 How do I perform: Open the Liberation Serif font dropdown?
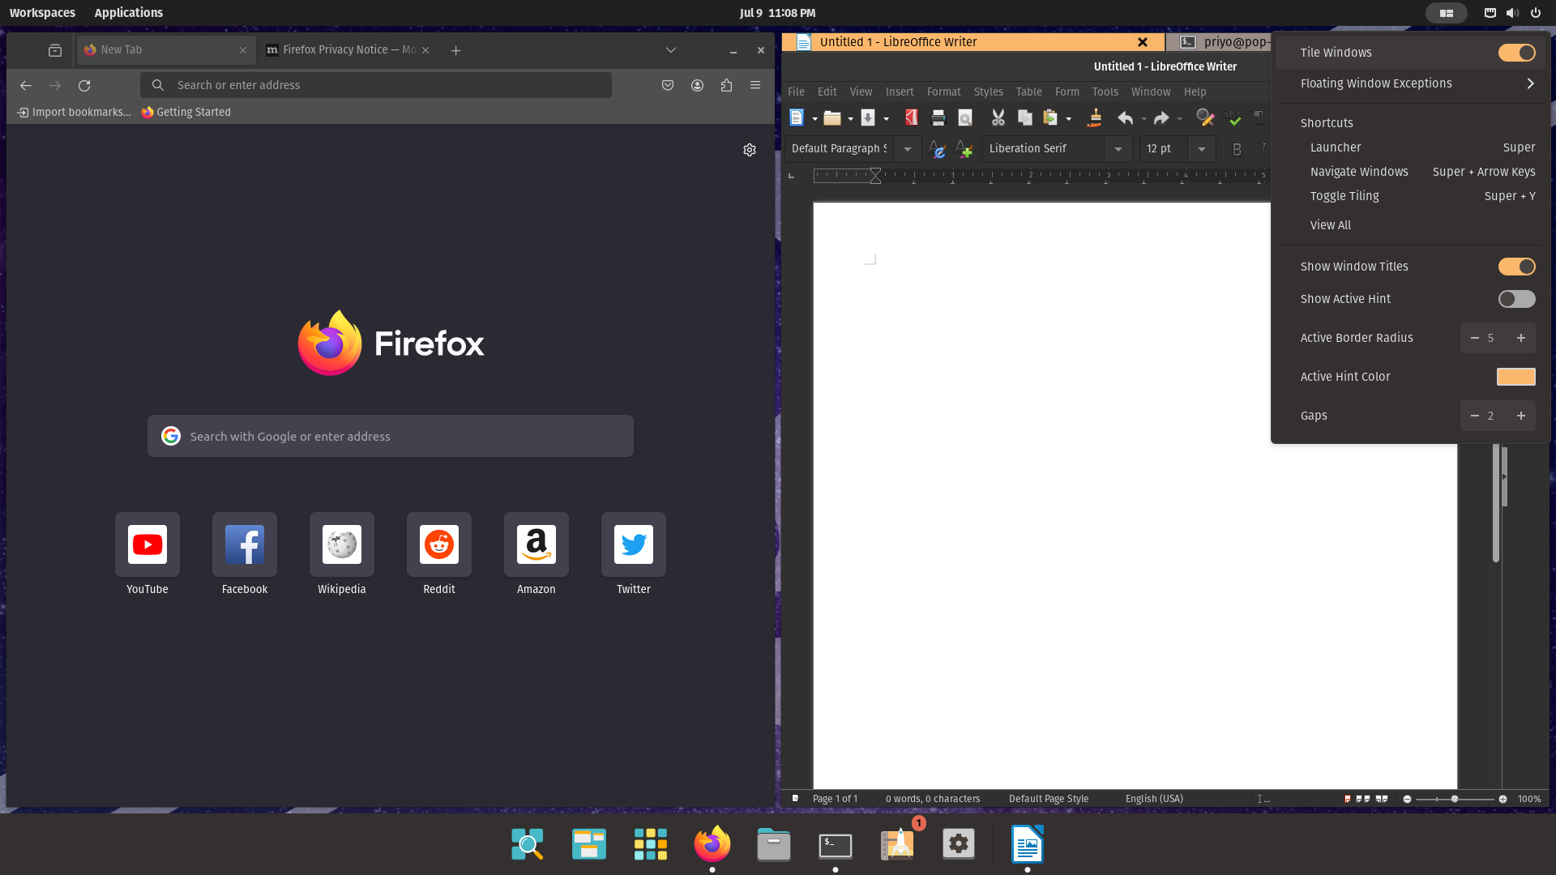click(1118, 149)
